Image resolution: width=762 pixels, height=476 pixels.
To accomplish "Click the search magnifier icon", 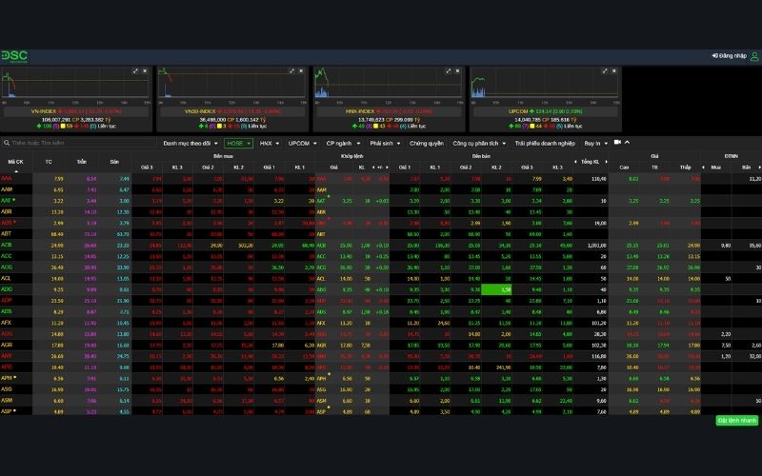I will (x=7, y=143).
